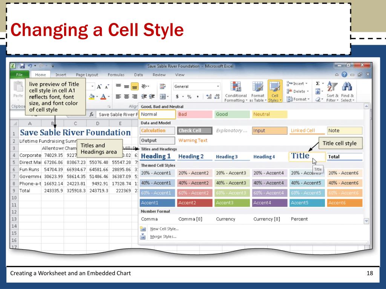Apply the Check Cell style

(195, 131)
